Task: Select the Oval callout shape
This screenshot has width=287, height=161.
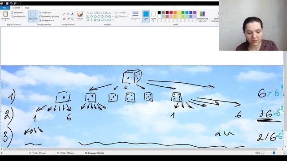Action: tap(106, 20)
